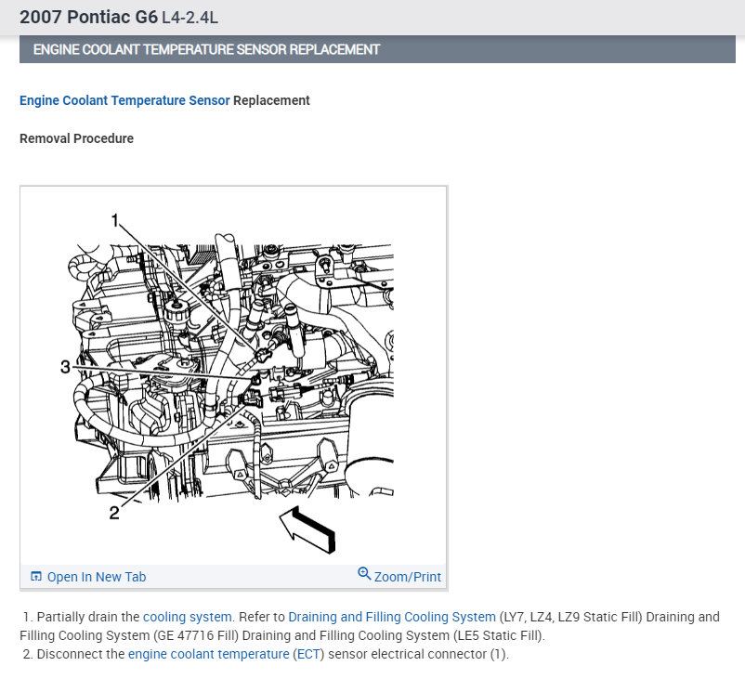Image resolution: width=745 pixels, height=679 pixels.
Task: Open the 'cooling system' link in step 1
Action: (188, 617)
